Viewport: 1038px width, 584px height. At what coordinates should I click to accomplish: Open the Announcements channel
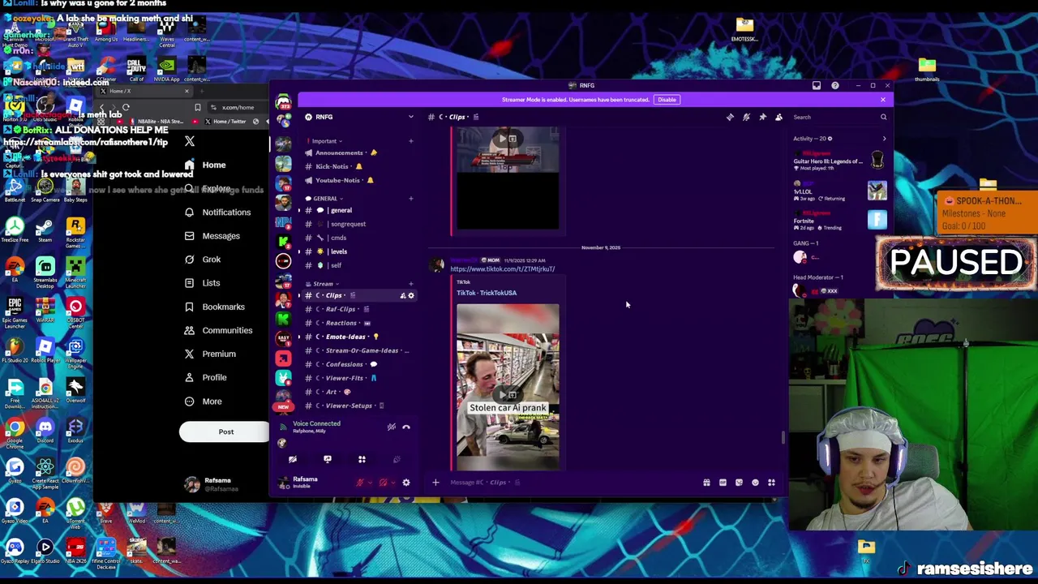click(x=359, y=152)
